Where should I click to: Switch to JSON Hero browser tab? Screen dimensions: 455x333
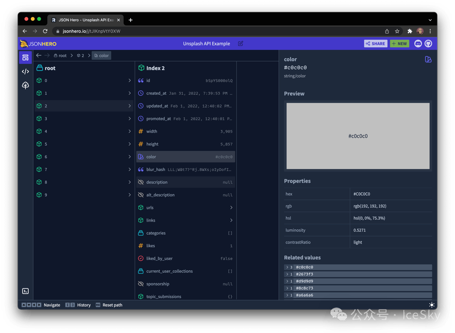[x=82, y=20]
